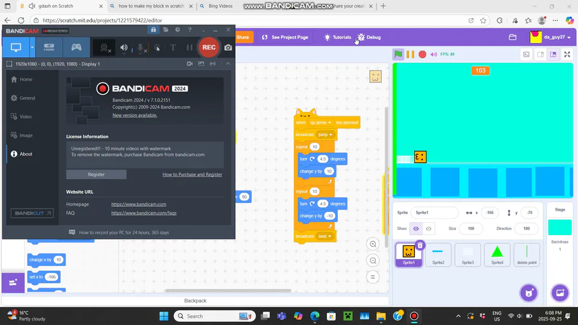Click the BANDICUT button

point(32,213)
